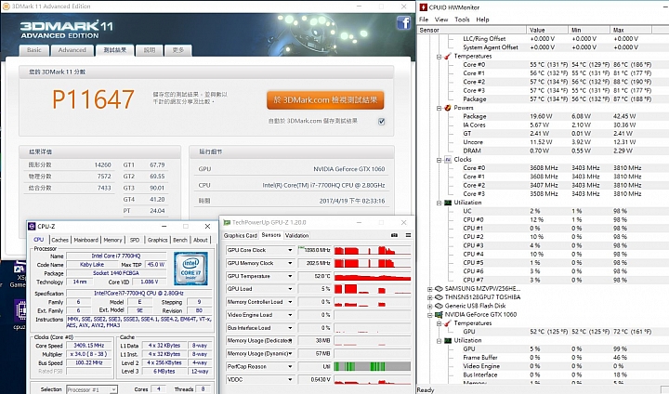The image size is (669, 394).
Task: Click the Sensor column header in HWMonitor
Action: (x=472, y=30)
